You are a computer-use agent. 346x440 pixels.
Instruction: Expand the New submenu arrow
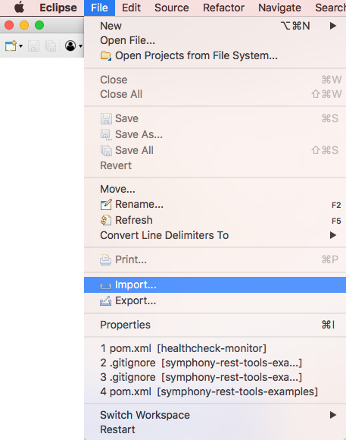pyautogui.click(x=333, y=26)
